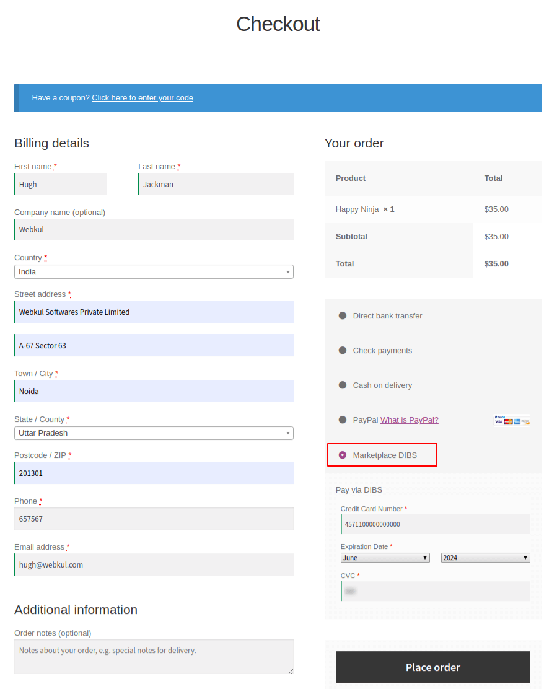Click the PayPal accepted cards icon
Viewport: 557px width, 689px height.
tap(512, 420)
